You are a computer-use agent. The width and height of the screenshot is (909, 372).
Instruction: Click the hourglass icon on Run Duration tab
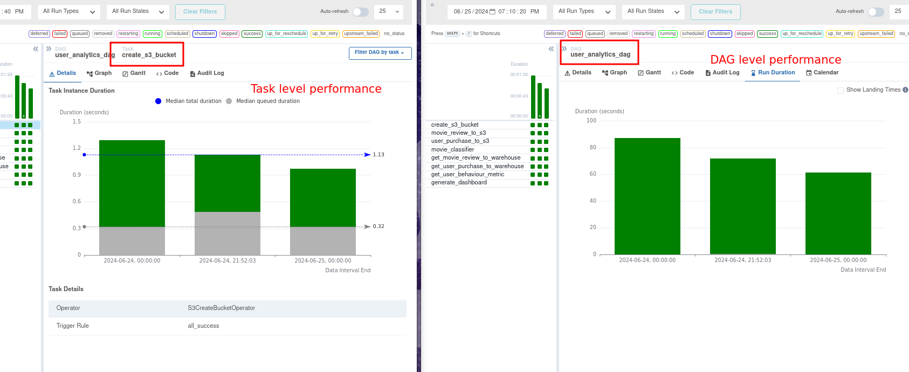pos(753,73)
